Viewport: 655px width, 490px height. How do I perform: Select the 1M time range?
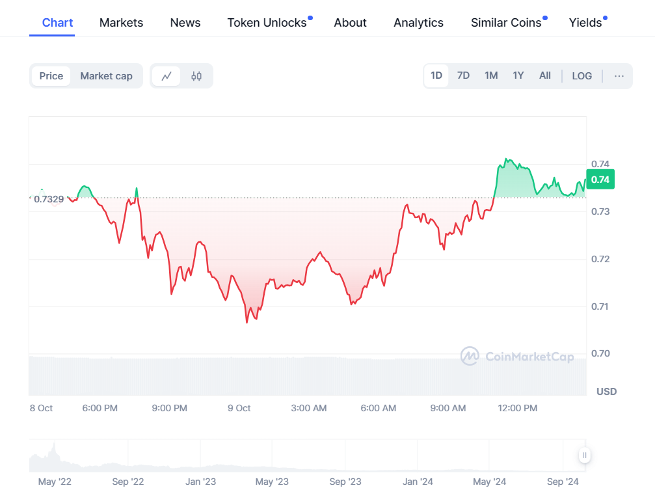[x=491, y=75]
